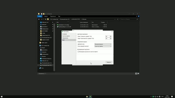
Task: Sort files by Имя column header
Action: coord(58,22)
